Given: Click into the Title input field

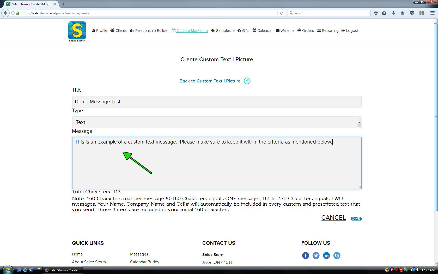Looking at the screenshot, I should pyautogui.click(x=216, y=102).
